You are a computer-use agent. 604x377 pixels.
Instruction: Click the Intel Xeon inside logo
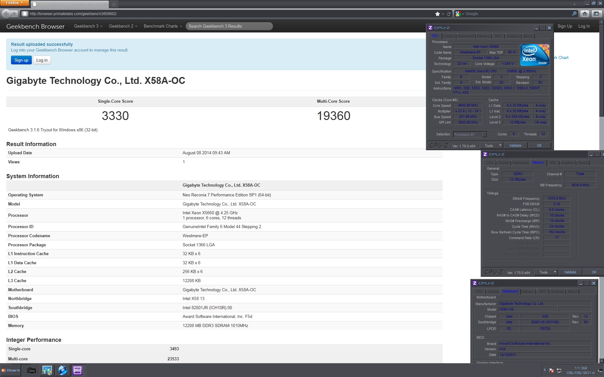tap(534, 55)
